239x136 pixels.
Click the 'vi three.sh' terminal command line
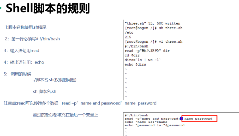point(153,42)
